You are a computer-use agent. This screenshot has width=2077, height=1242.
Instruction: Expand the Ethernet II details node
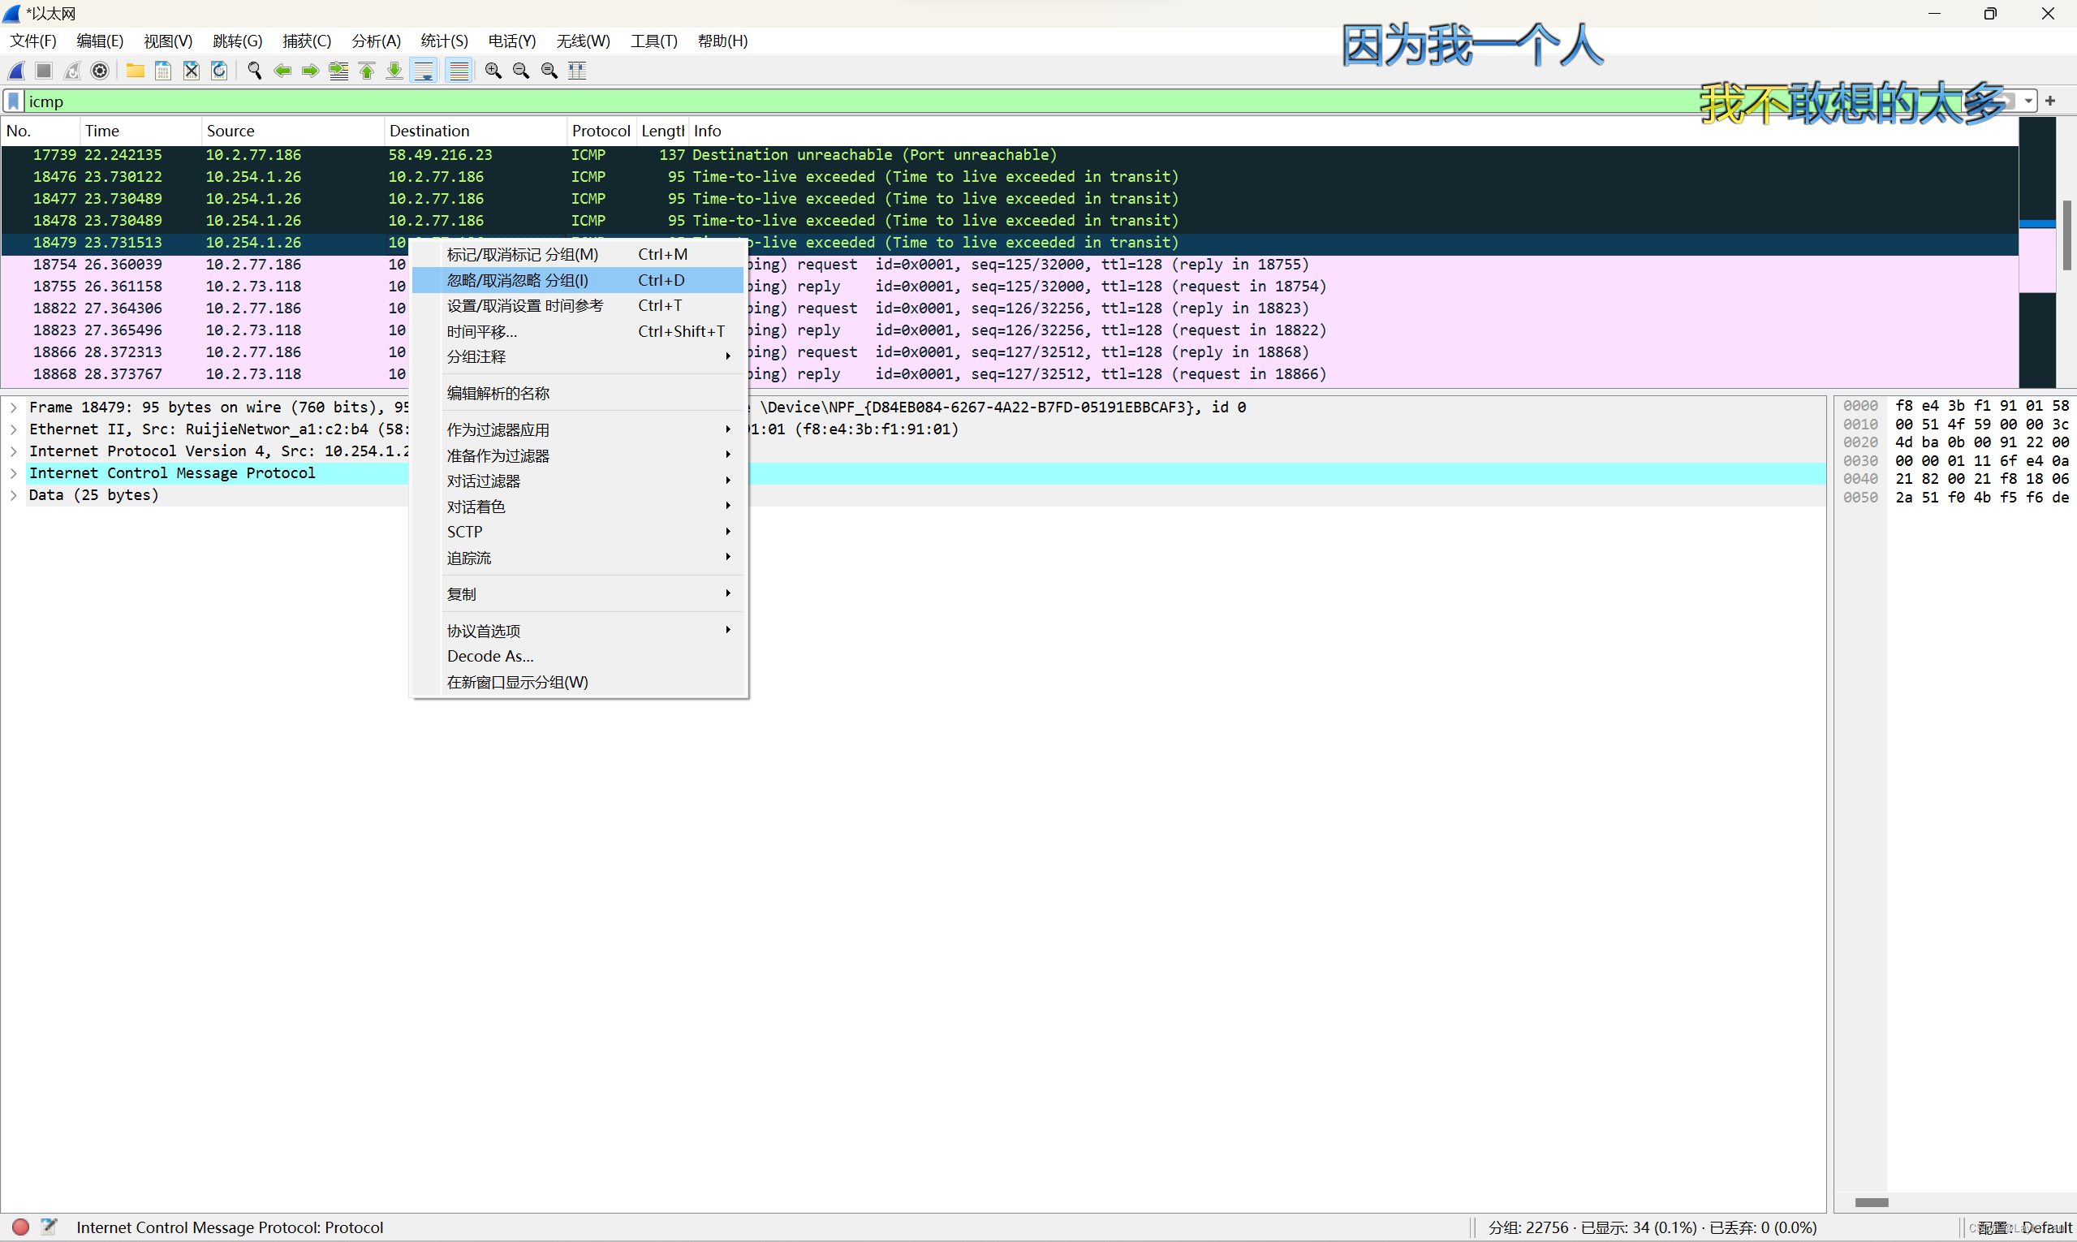13,429
